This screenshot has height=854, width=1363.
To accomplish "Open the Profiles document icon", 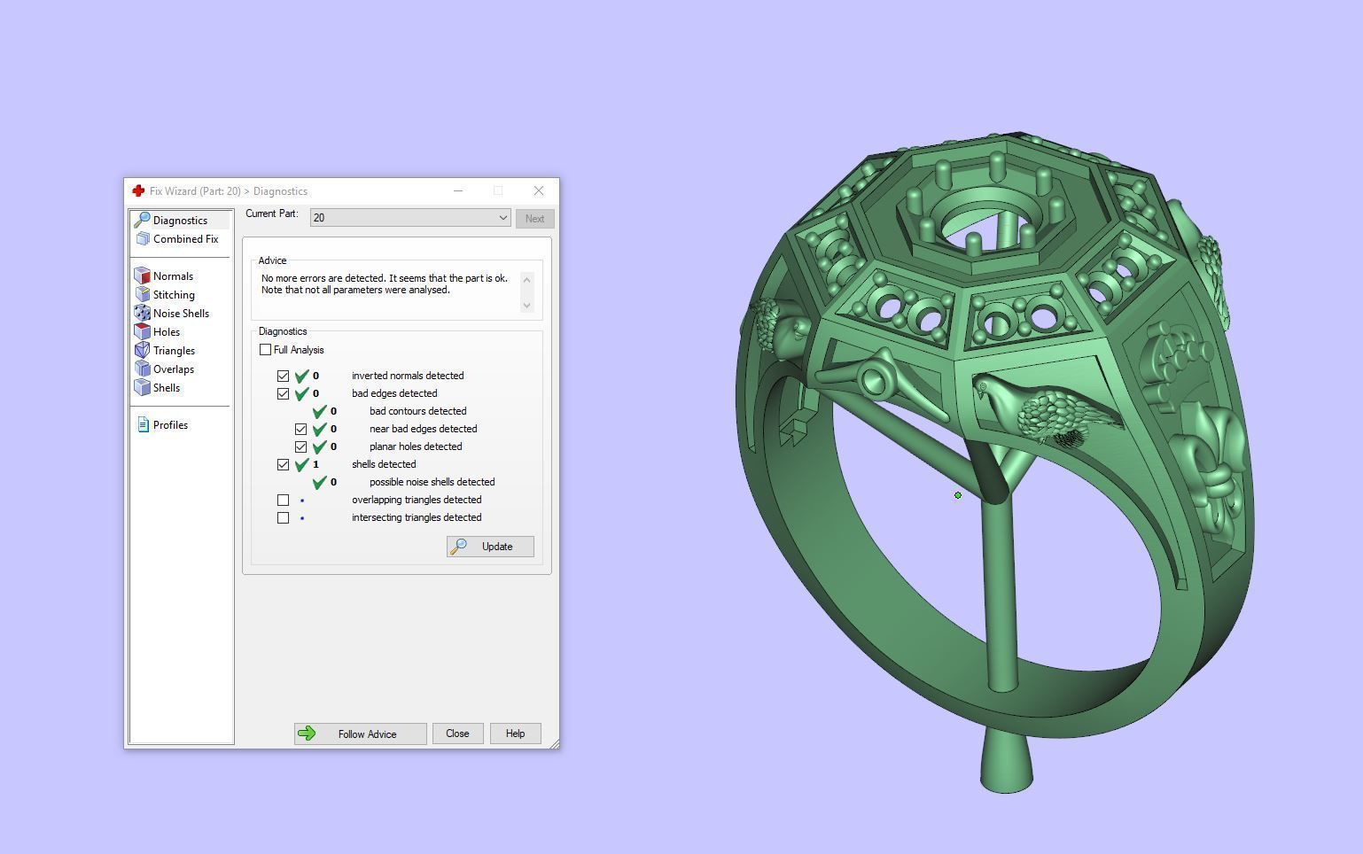I will 143,425.
